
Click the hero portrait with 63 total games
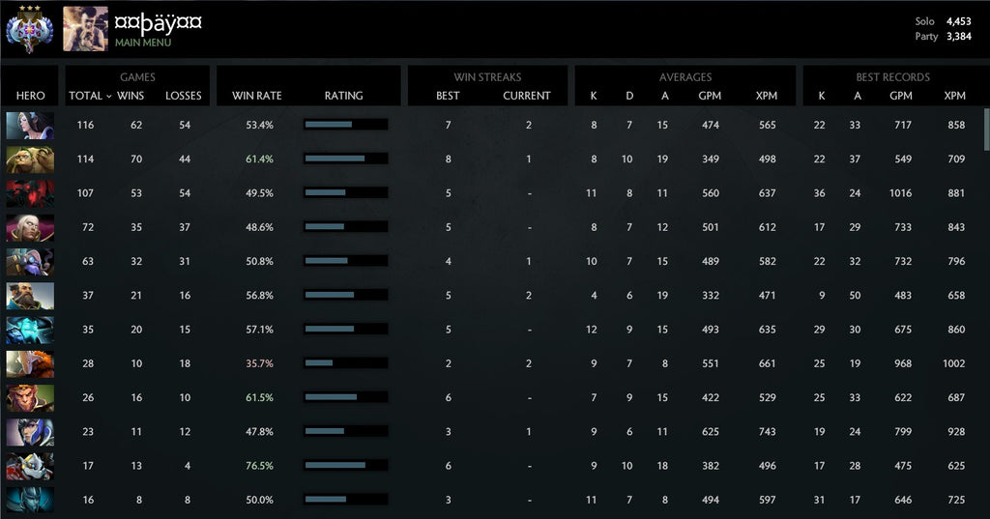(30, 262)
